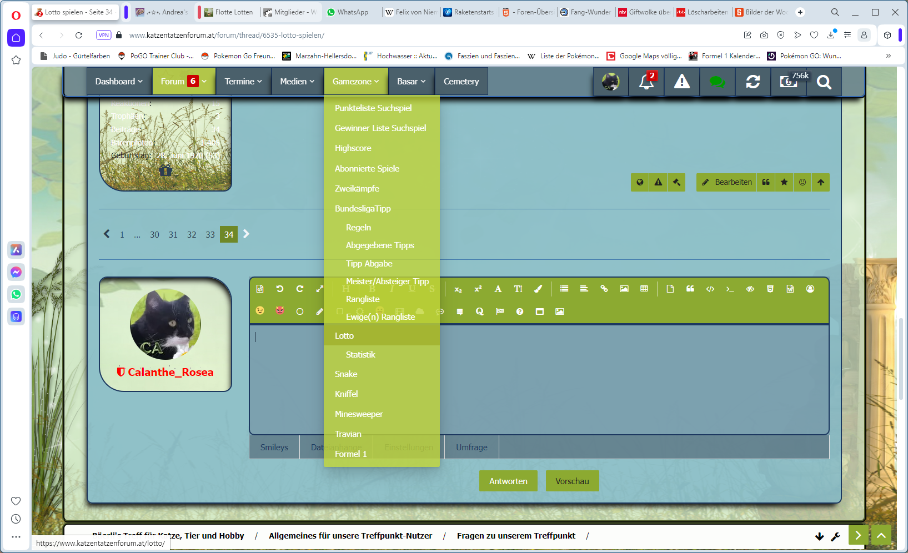
Task: Click the flag icon in the editor toolbar
Action: 500,311
